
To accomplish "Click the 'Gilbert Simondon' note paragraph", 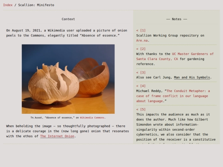I will [x=176, y=128].
